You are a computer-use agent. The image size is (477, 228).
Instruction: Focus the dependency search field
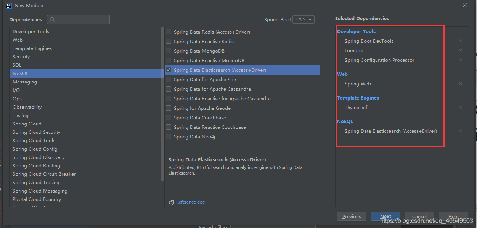78,19
